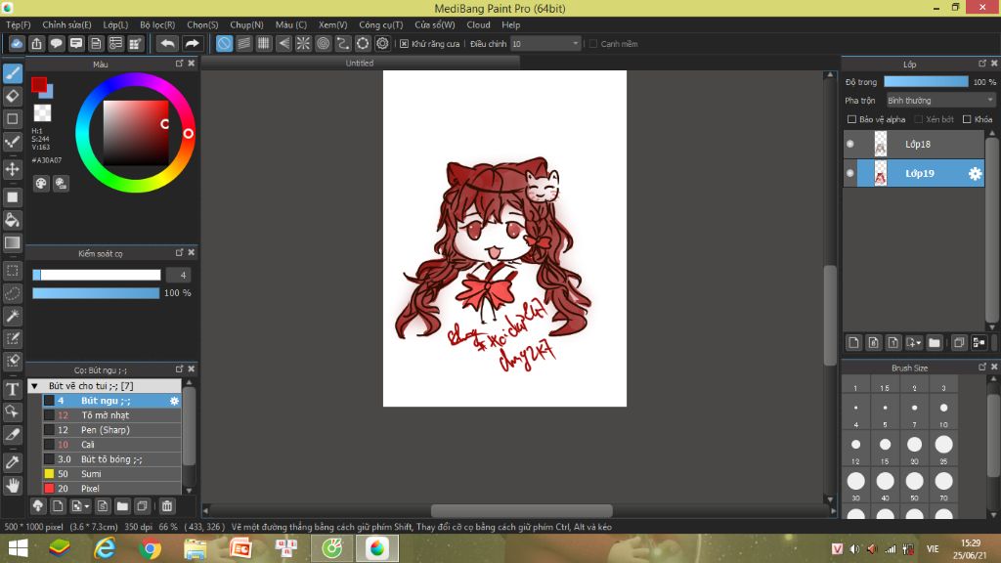This screenshot has height=563, width=1001.
Task: Select the Magic Wand tool
Action: [12, 316]
